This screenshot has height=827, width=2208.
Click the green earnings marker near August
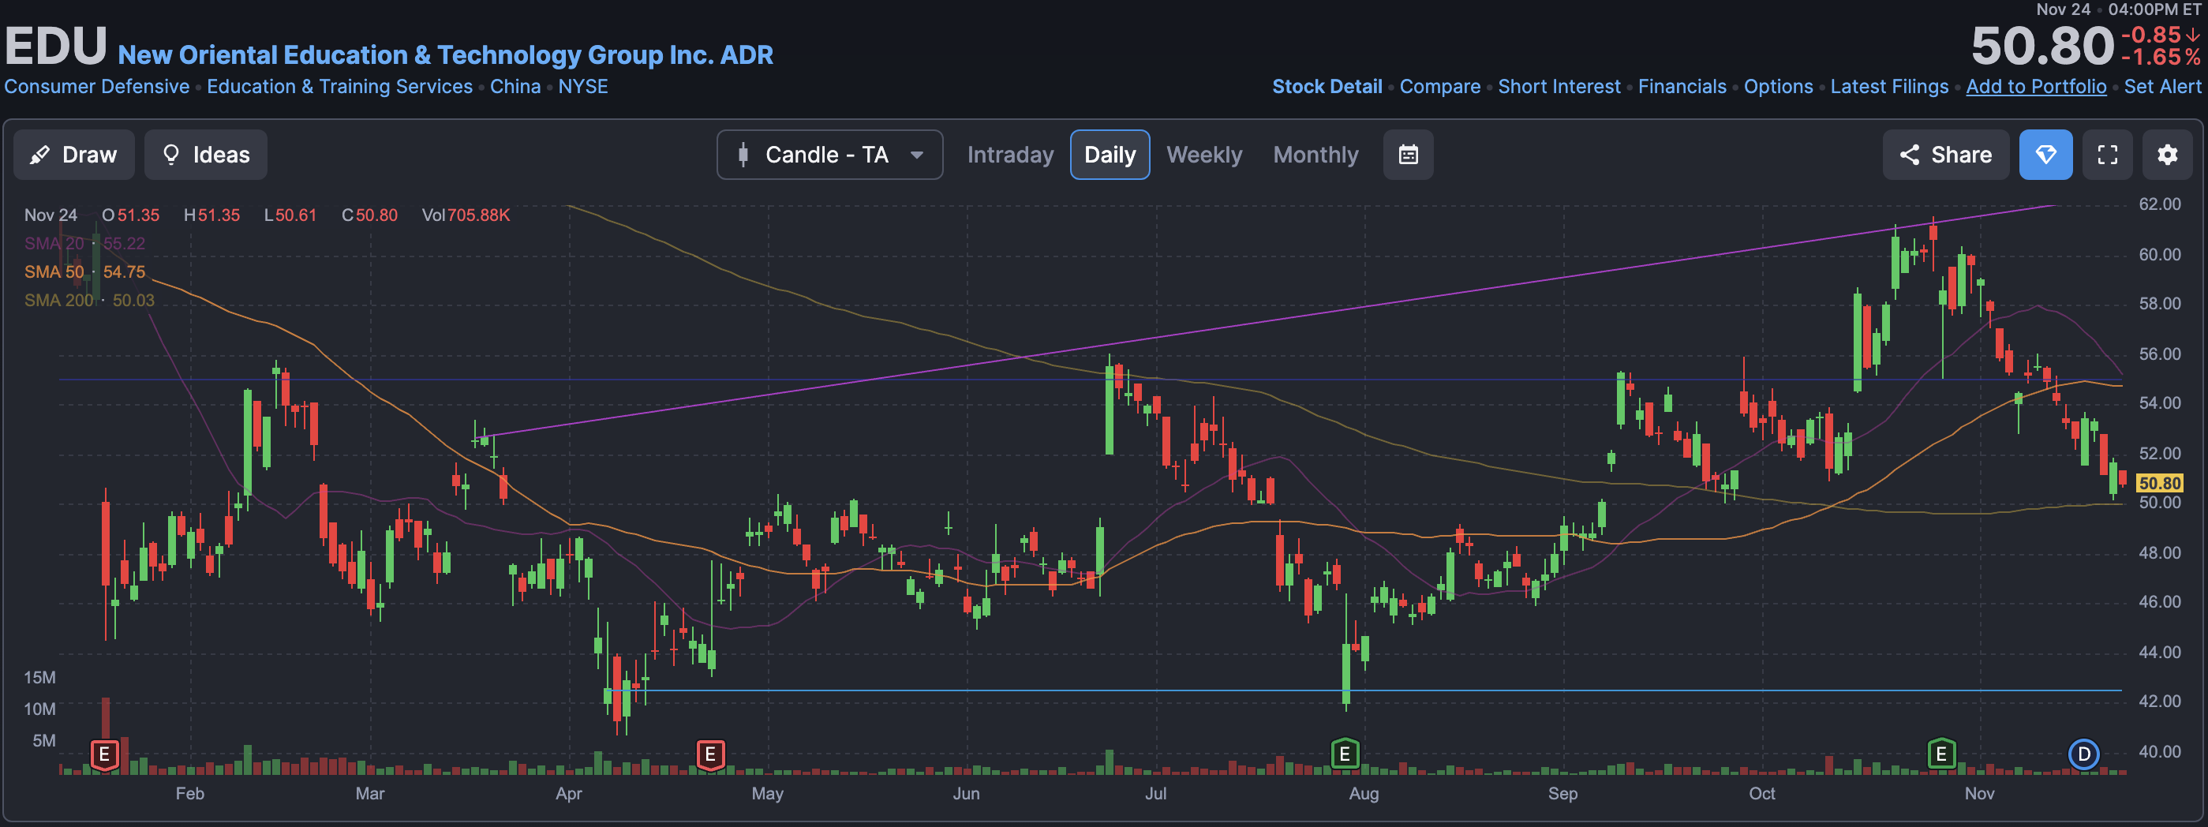1344,754
